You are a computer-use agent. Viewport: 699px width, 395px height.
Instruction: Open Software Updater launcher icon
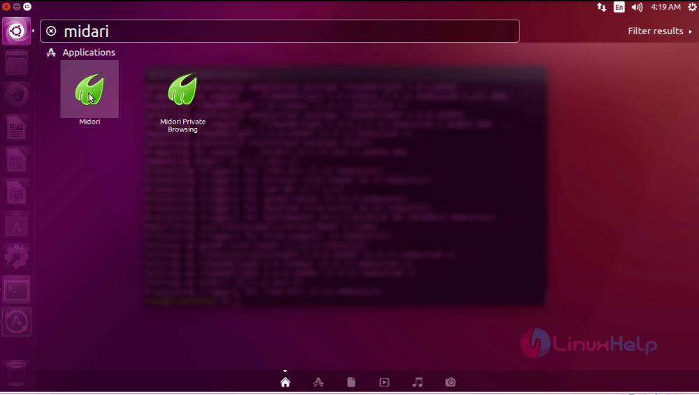(17, 322)
